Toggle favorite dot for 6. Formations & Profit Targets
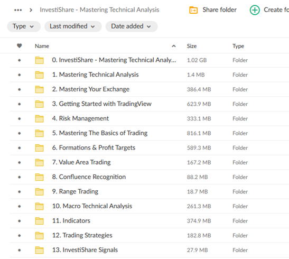Viewport: 289px width, 259px height. click(x=20, y=148)
